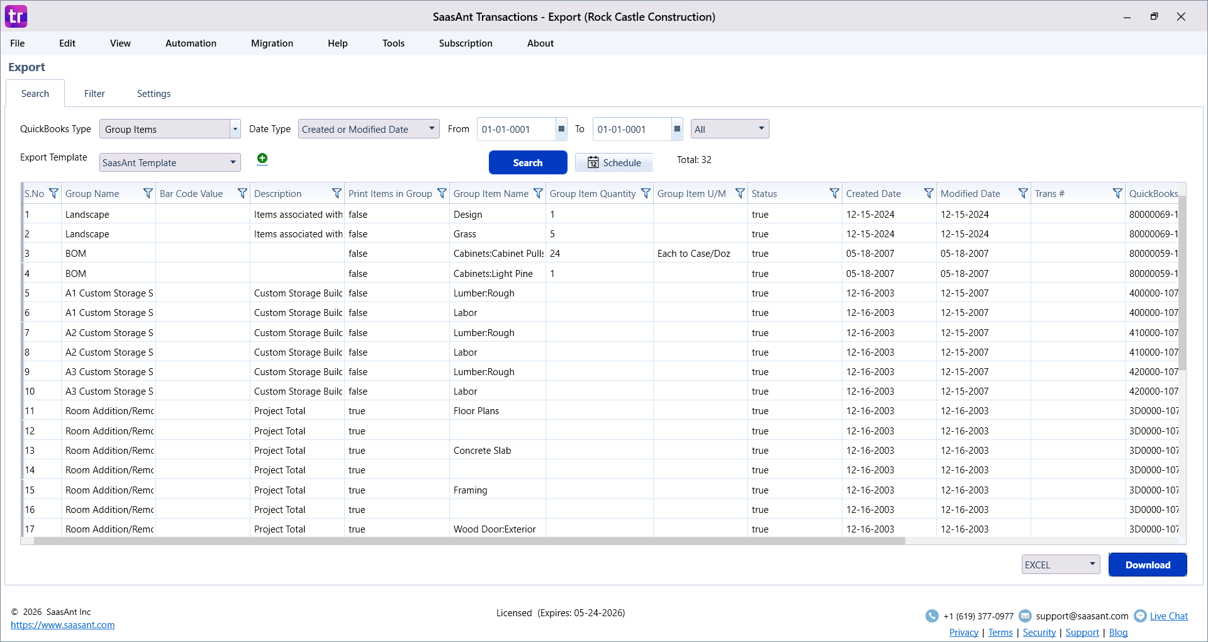Select the Grass cell in row 2
Screen dimensions: 1208x642
click(x=498, y=234)
